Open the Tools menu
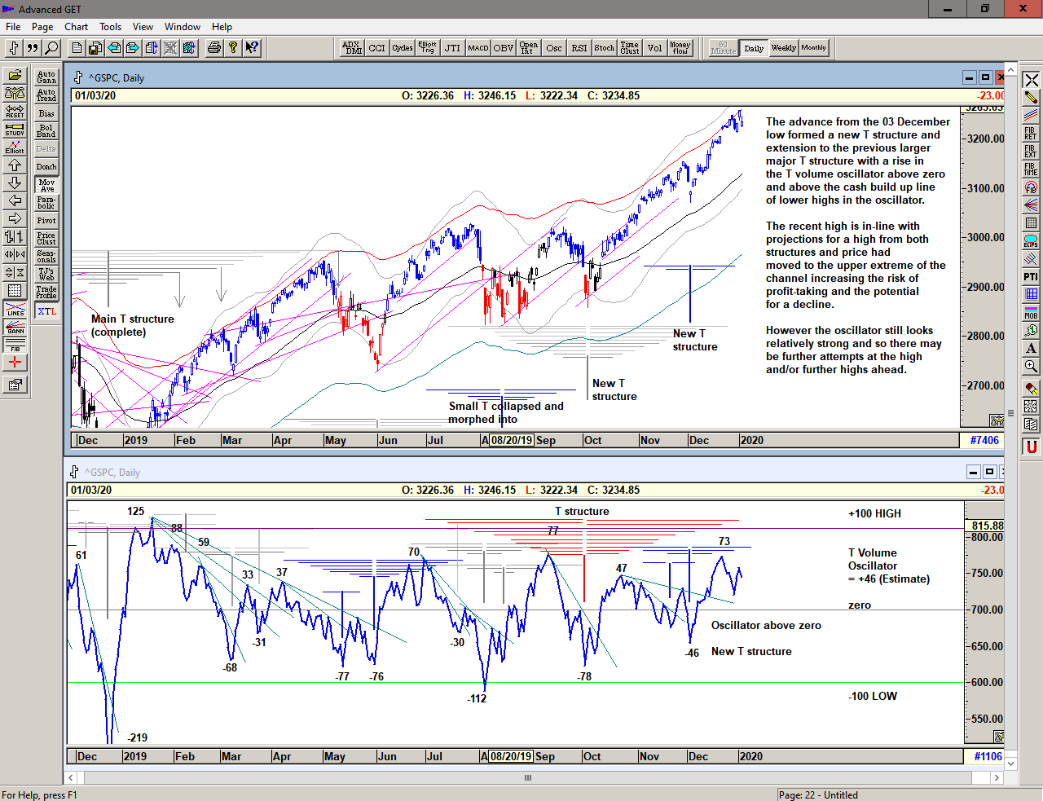This screenshot has width=1043, height=801. point(110,27)
